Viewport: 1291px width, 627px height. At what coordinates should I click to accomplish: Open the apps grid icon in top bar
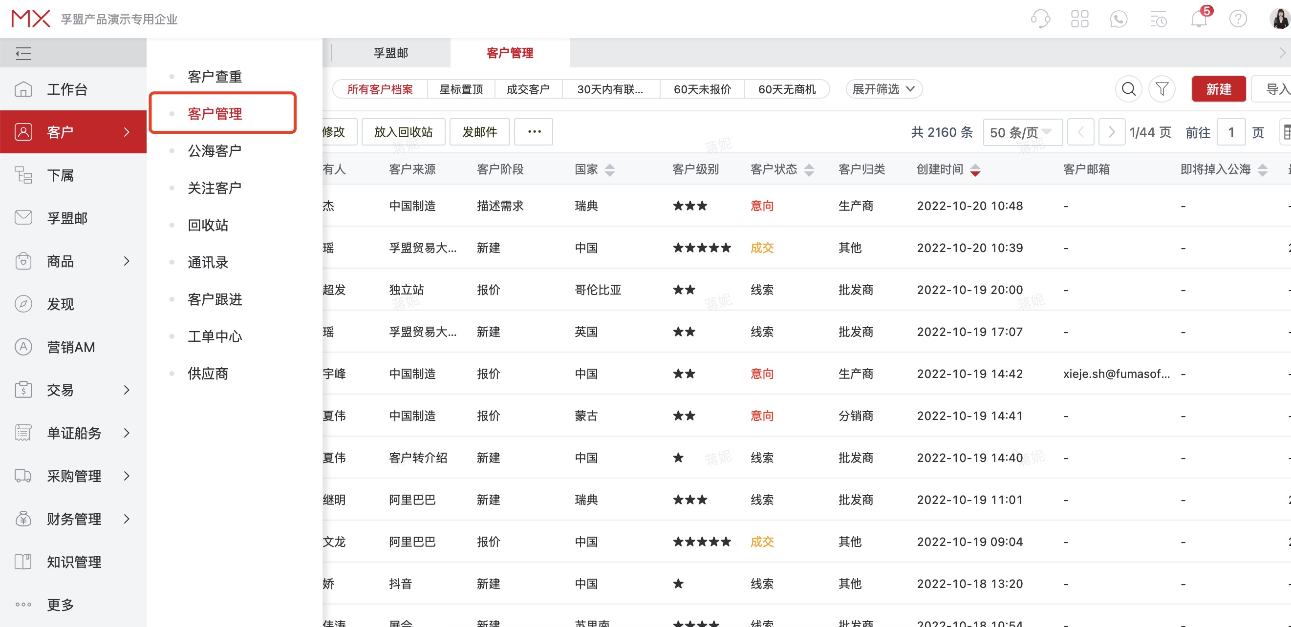coord(1080,19)
